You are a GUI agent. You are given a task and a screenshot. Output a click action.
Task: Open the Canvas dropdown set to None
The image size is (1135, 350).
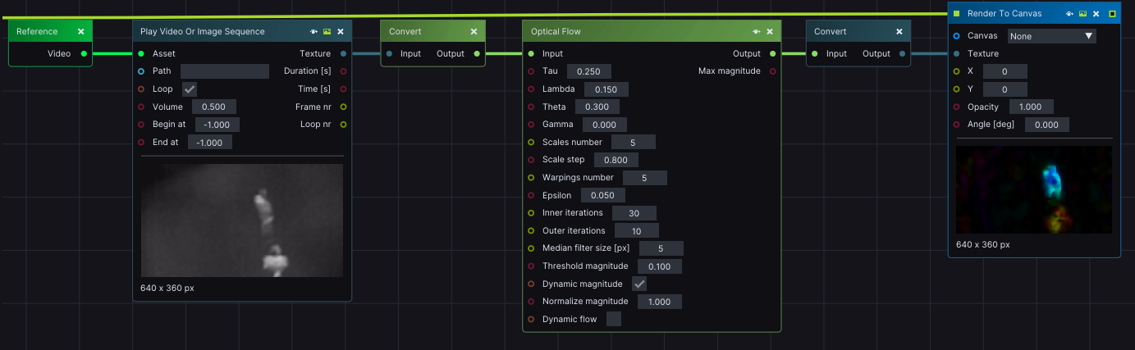[x=1051, y=36]
